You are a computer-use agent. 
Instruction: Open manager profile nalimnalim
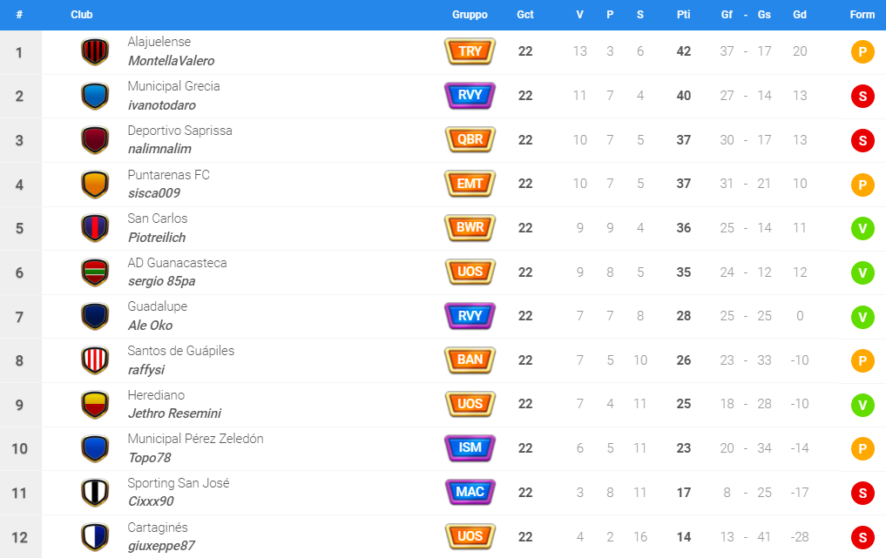point(160,149)
